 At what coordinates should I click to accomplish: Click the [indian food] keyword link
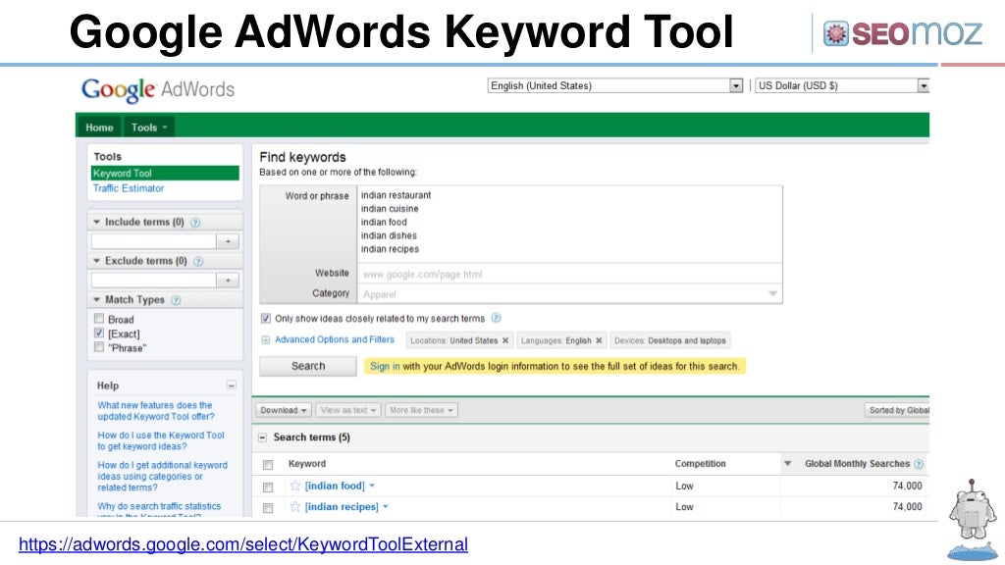coord(335,487)
